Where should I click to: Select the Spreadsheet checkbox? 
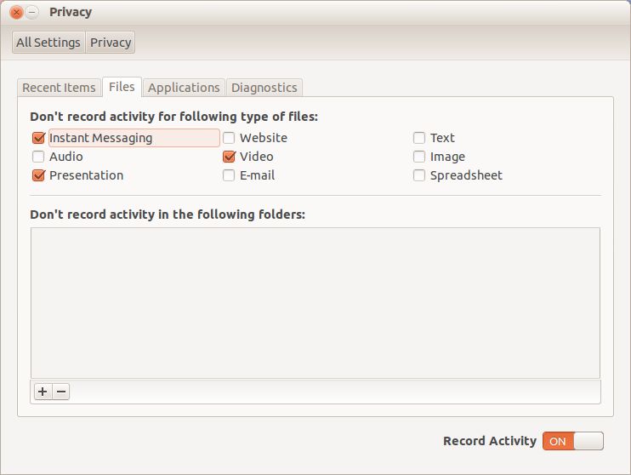point(419,175)
